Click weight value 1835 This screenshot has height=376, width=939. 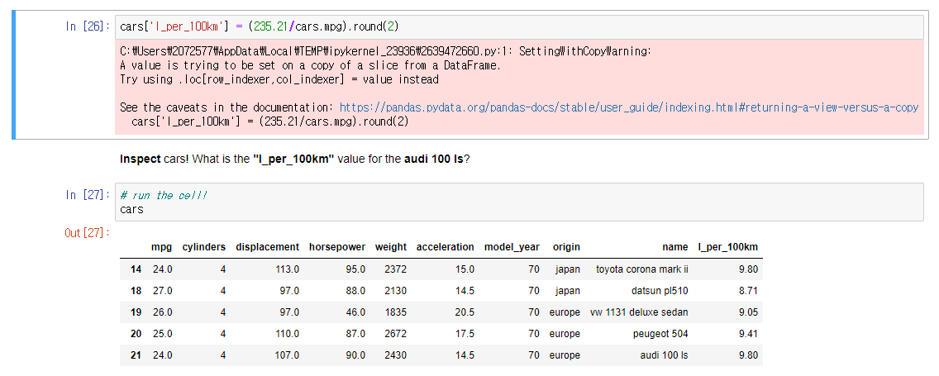tap(396, 312)
